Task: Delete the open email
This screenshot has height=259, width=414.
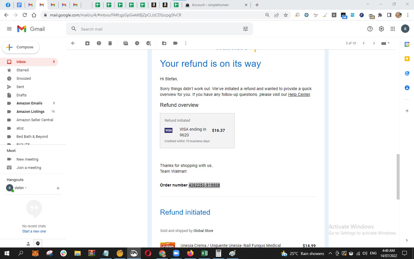Action: click(110, 43)
